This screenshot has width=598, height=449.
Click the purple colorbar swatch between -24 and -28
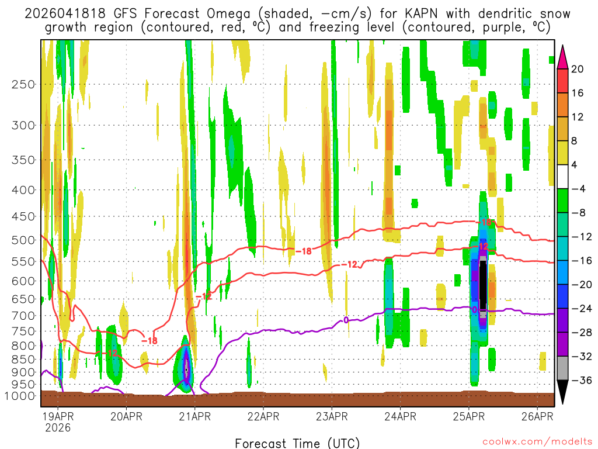click(x=562, y=321)
